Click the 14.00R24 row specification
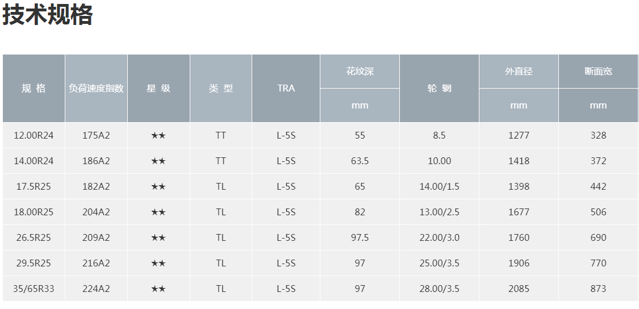This screenshot has width=639, height=309. (x=34, y=161)
